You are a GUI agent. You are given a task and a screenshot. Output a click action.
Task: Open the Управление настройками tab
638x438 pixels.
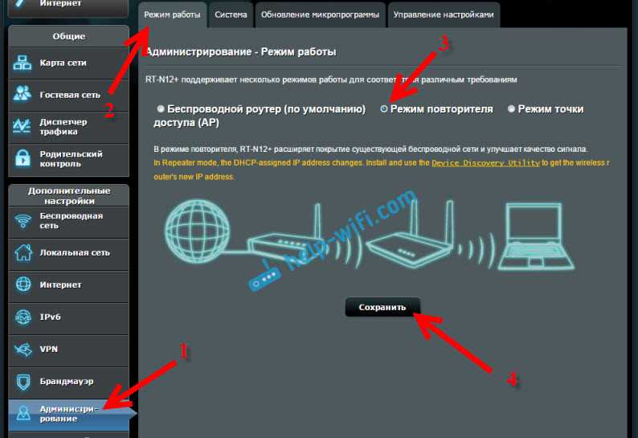[444, 15]
